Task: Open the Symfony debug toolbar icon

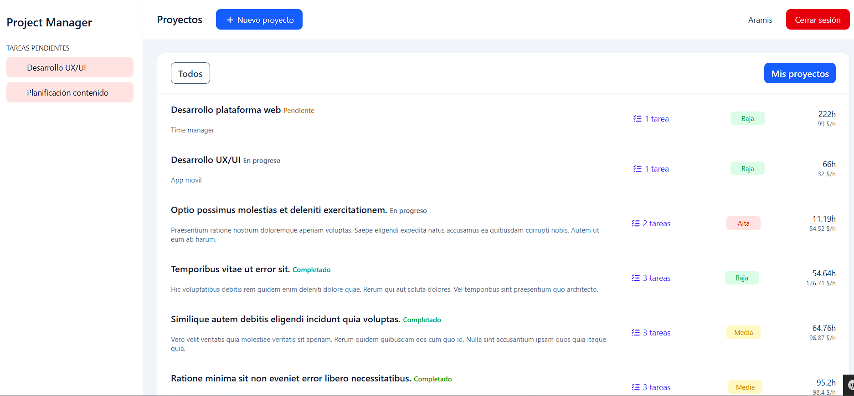Action: tap(849, 386)
